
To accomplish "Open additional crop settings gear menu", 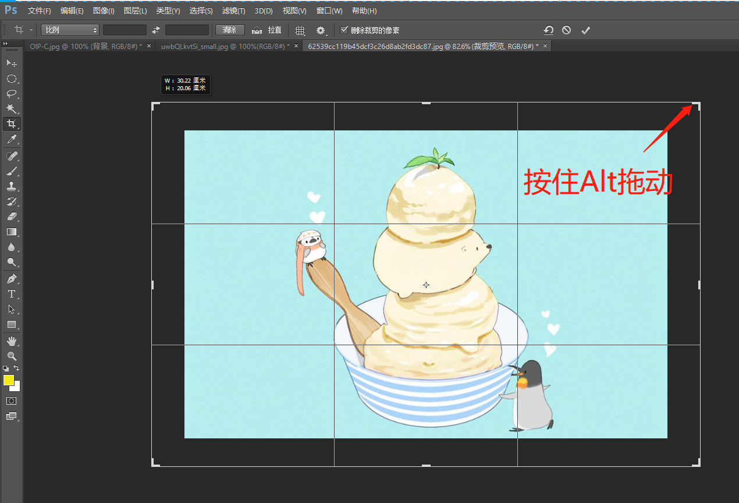I will pos(321,30).
